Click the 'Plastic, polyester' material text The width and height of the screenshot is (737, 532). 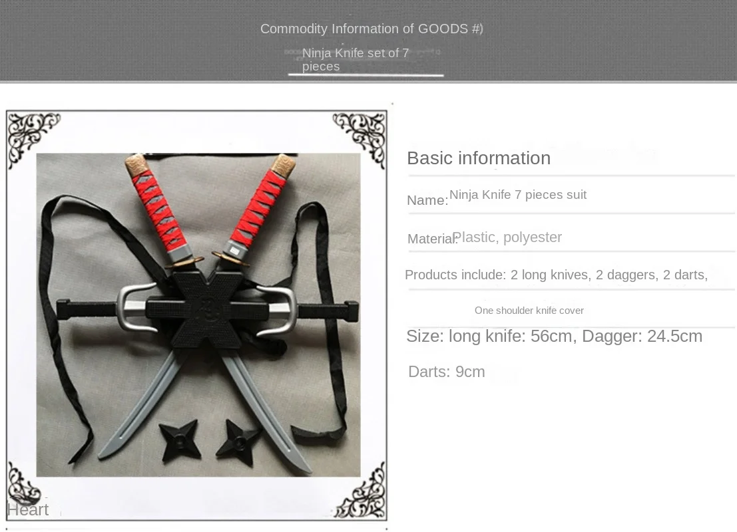[x=507, y=237]
